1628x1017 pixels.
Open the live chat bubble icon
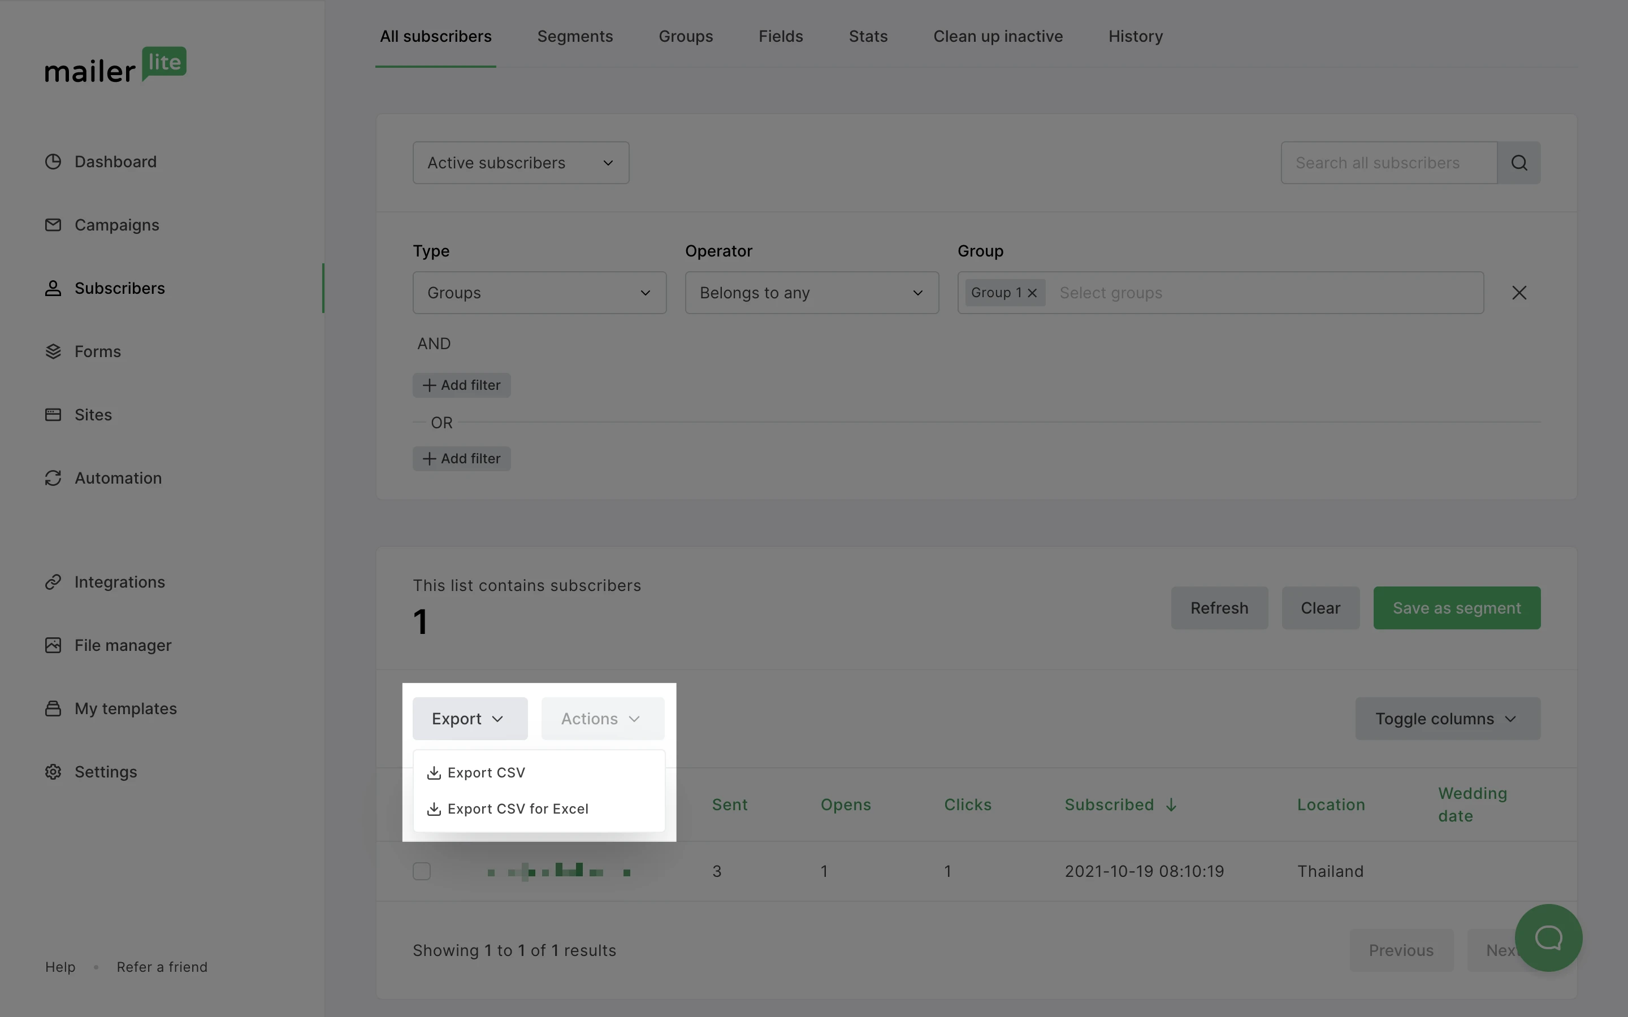coord(1548,937)
